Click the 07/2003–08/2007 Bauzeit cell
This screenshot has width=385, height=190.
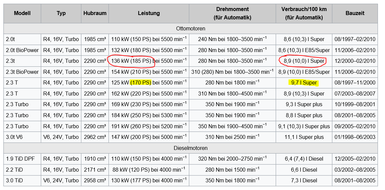355,94
